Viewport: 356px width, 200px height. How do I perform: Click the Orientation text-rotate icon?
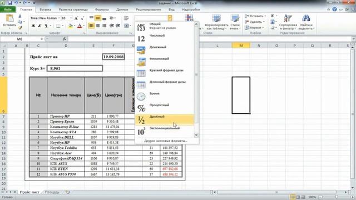point(111,18)
